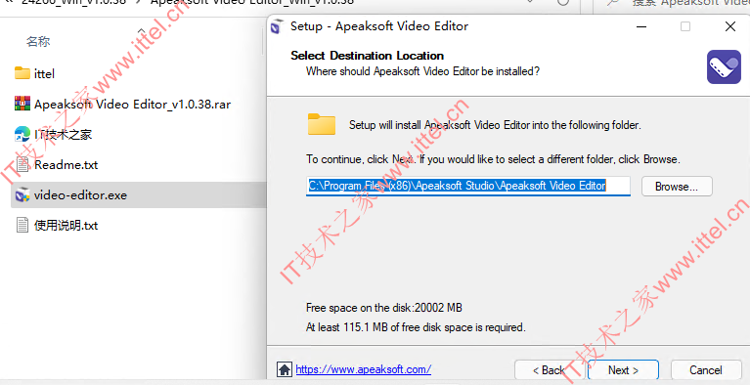Click the 使用说明.txt document icon
Viewport: 750px width, 385px height.
pyautogui.click(x=22, y=226)
